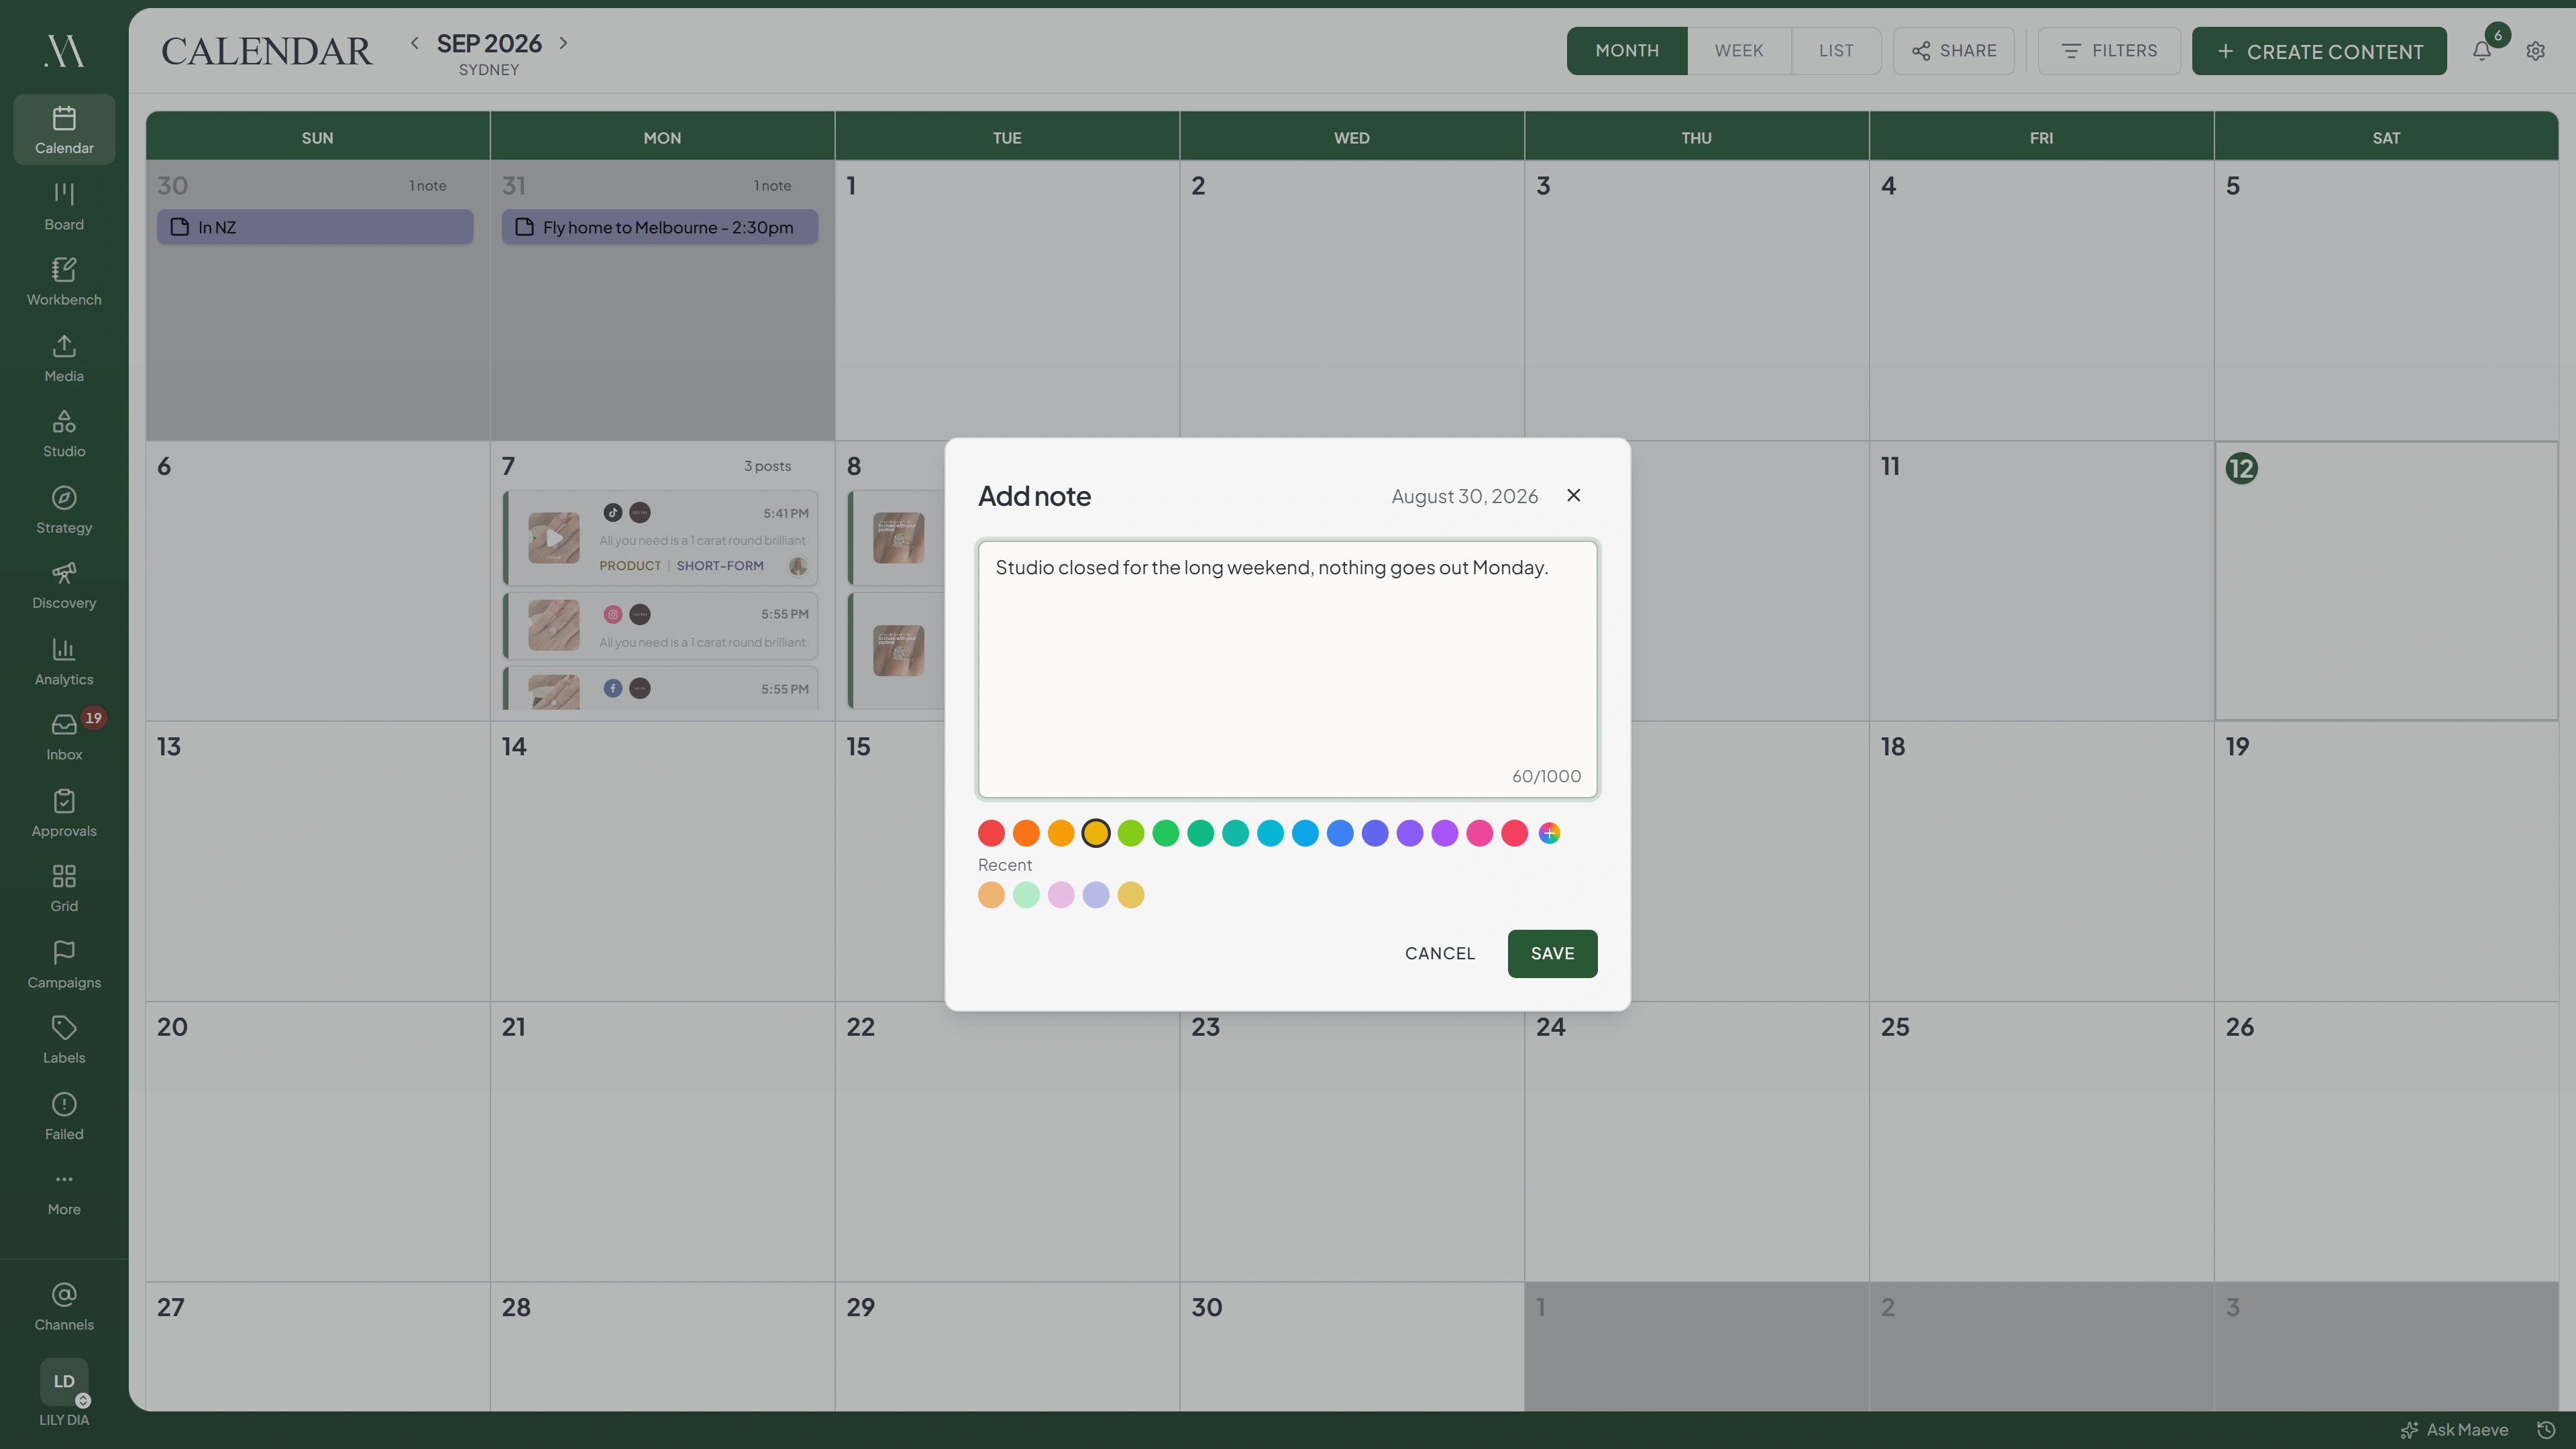Go to Media uploads
The width and height of the screenshot is (2576, 1449).
tap(64, 358)
